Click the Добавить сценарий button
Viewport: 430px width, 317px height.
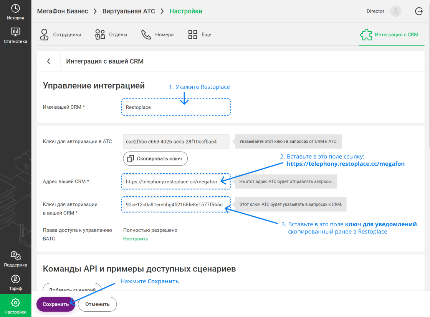[x=72, y=290]
